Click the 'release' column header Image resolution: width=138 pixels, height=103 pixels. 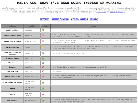click(13, 26)
